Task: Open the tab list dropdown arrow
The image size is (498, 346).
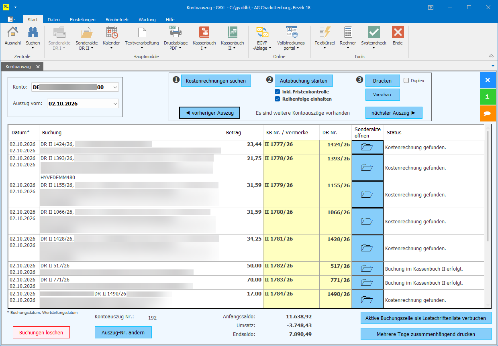Action: coord(493,65)
